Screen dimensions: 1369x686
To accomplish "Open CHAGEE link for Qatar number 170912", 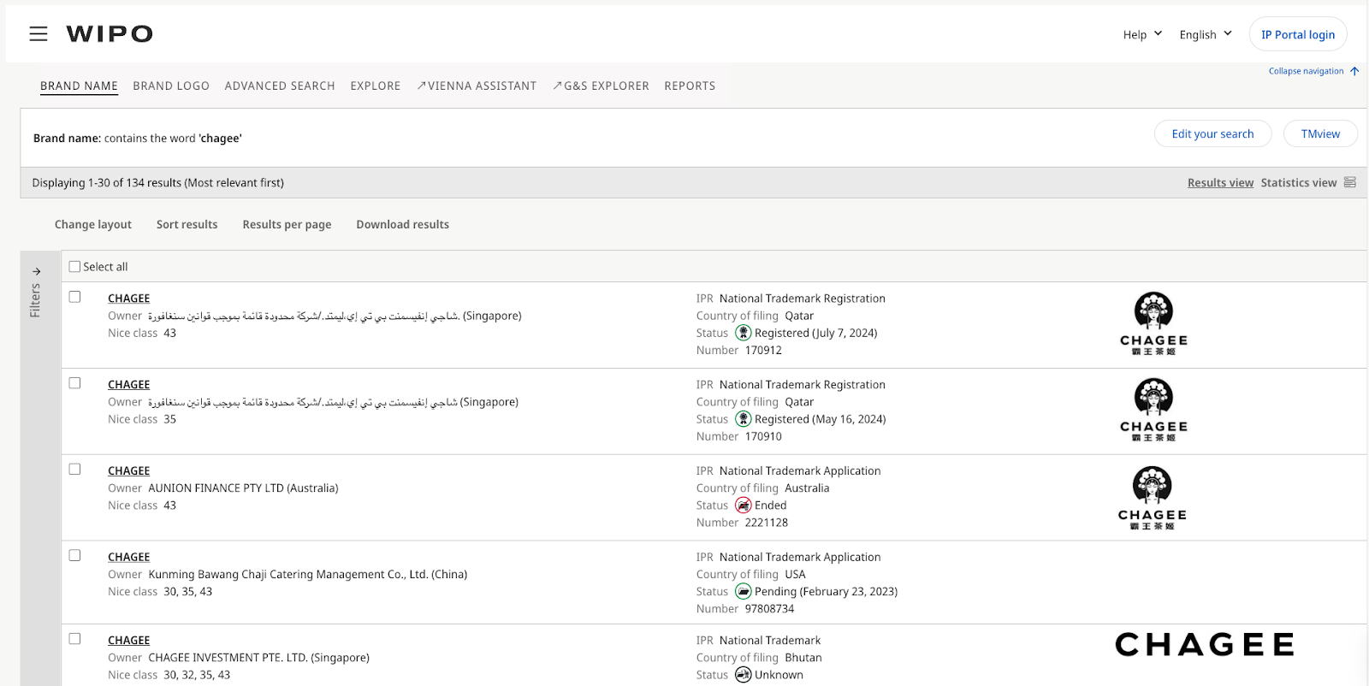I will tap(128, 298).
